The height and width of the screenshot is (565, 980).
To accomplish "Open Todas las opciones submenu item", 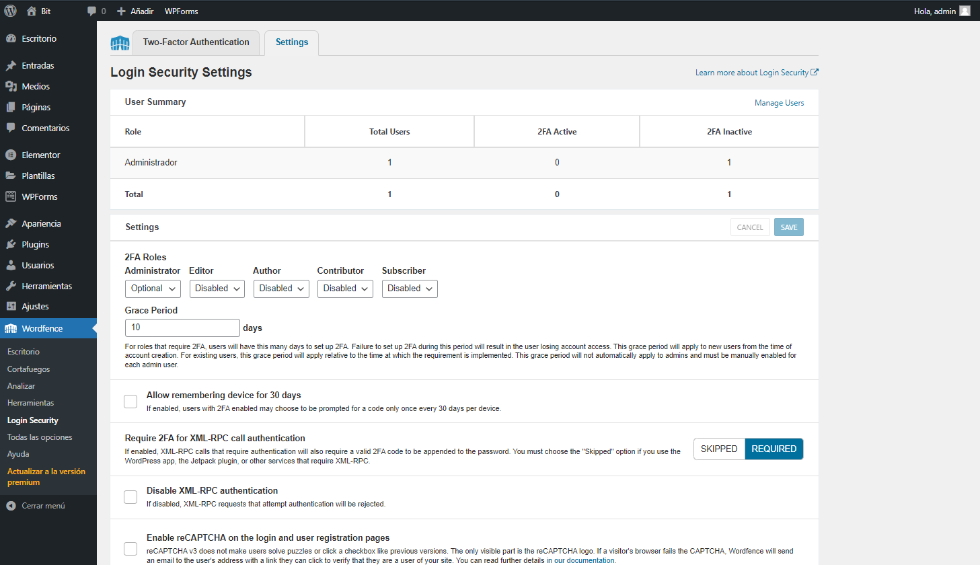I will pos(40,437).
